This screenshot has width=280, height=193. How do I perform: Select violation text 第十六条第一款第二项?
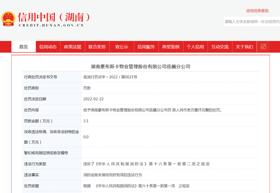point(172,164)
